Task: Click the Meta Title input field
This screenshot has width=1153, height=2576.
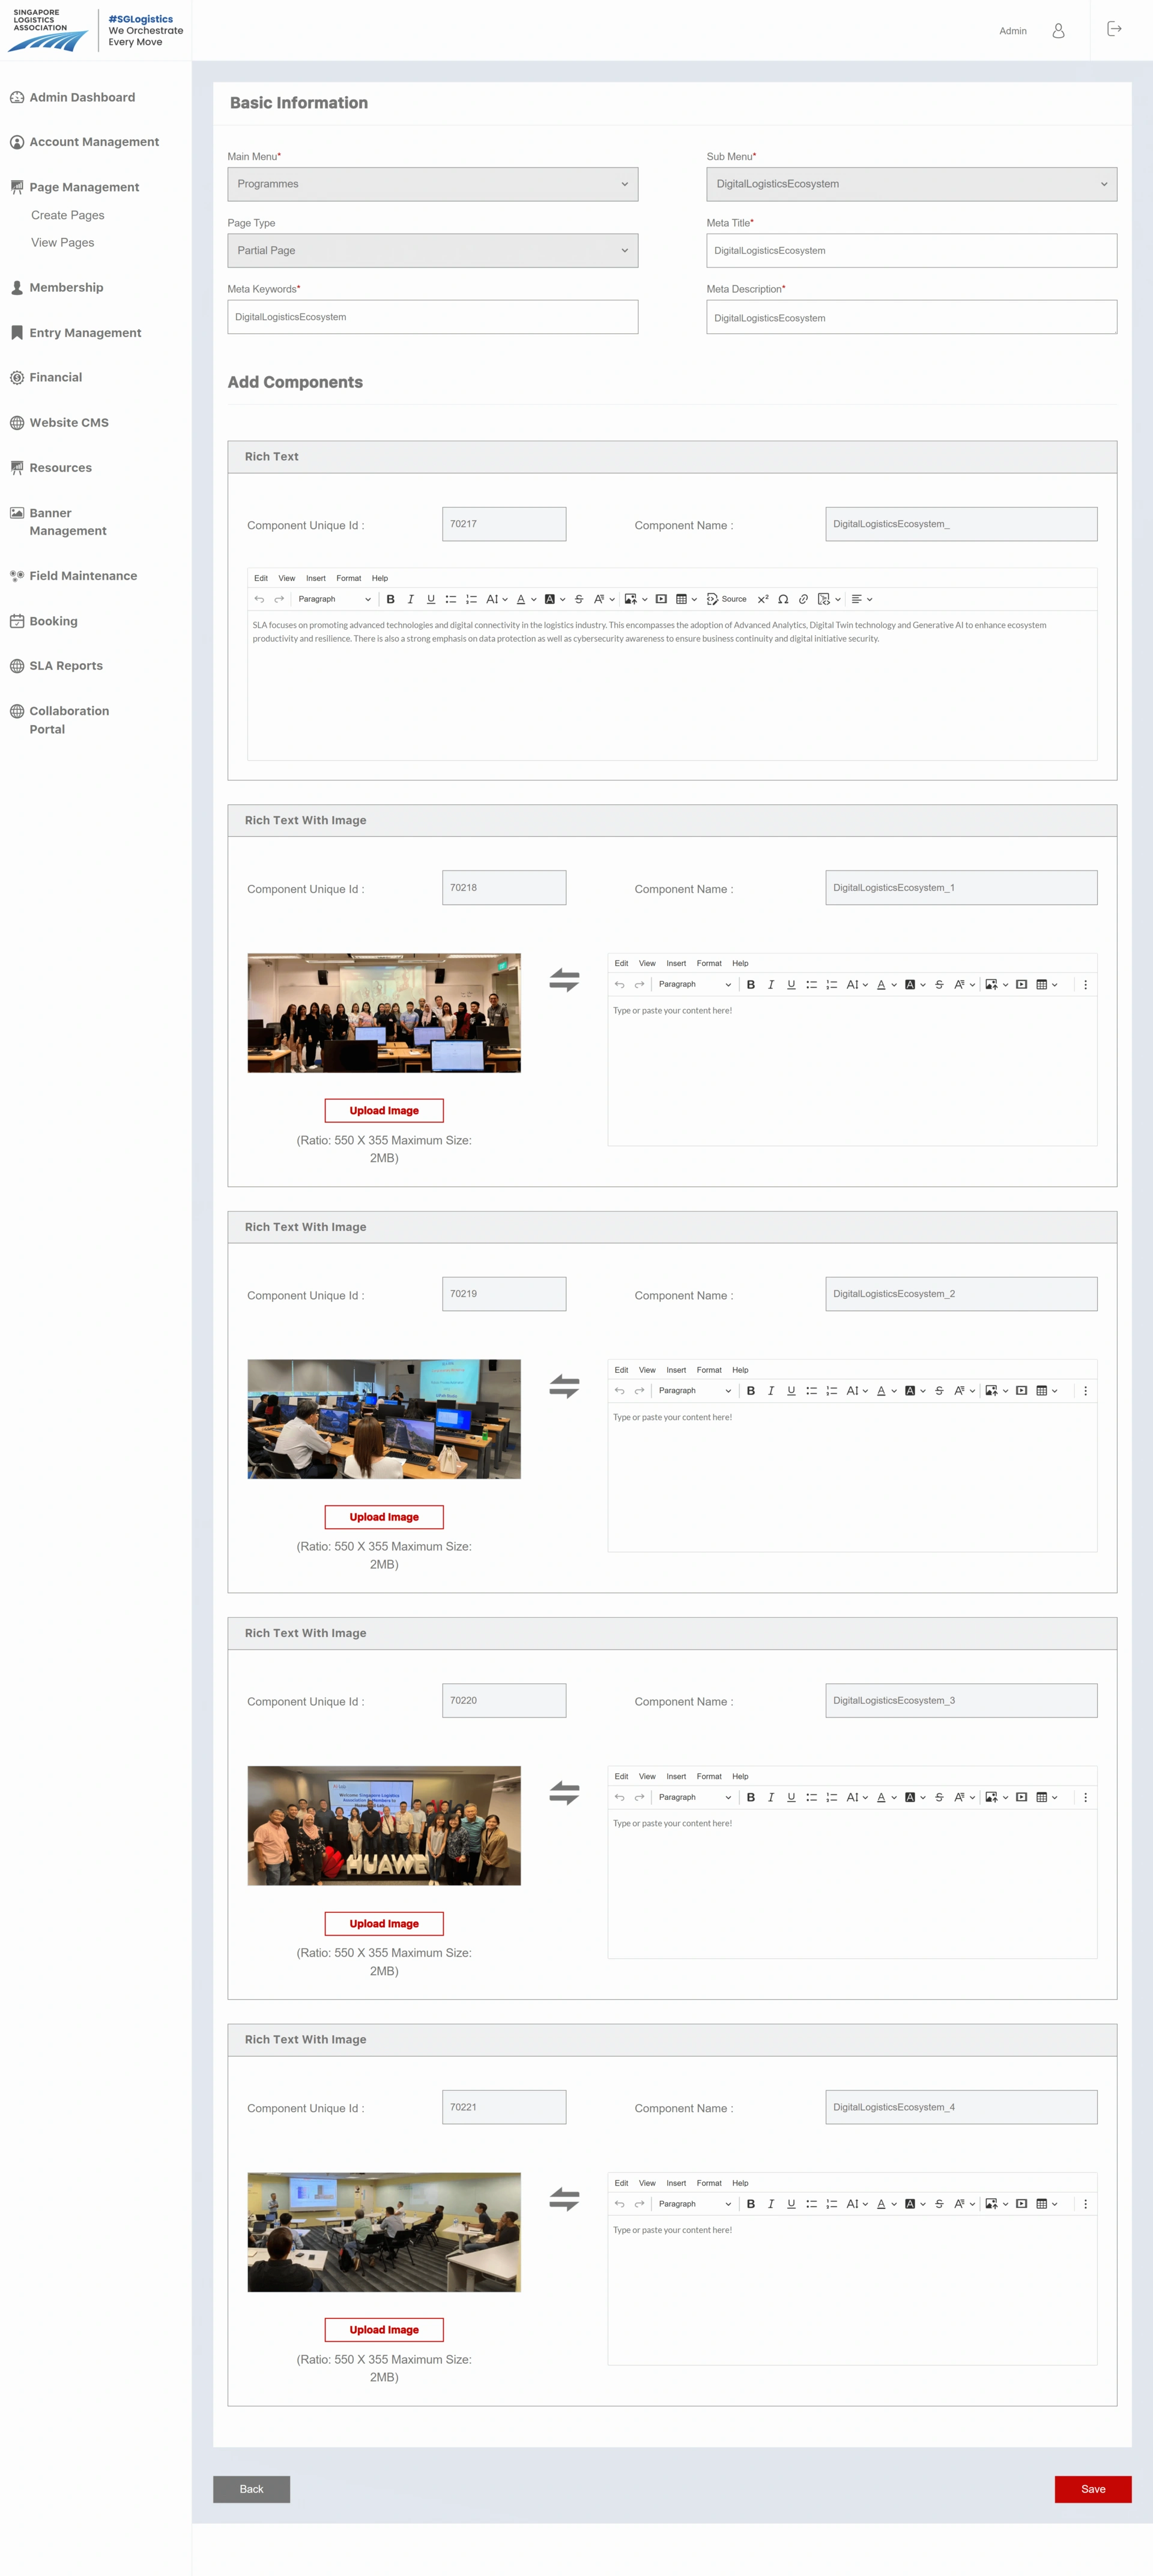Action: (911, 251)
